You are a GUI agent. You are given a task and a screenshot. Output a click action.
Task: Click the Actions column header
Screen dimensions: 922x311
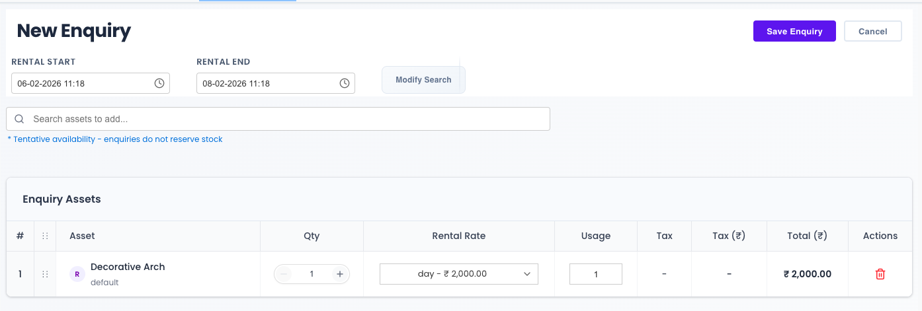point(880,236)
